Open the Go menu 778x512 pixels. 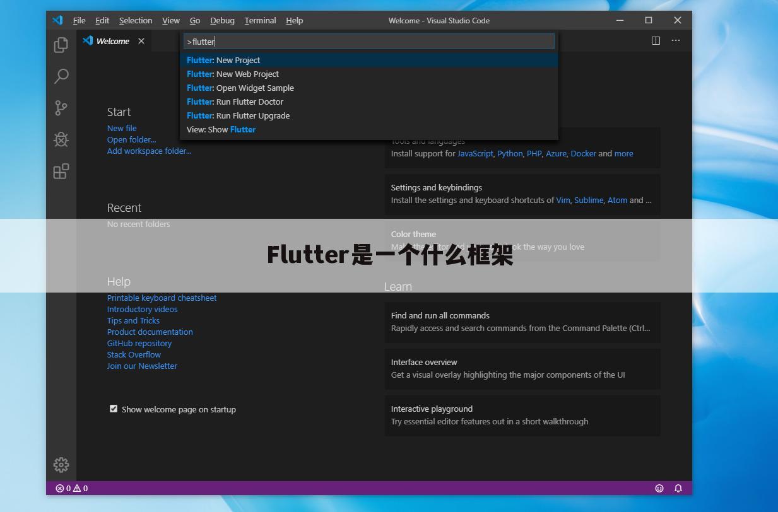[x=195, y=20]
